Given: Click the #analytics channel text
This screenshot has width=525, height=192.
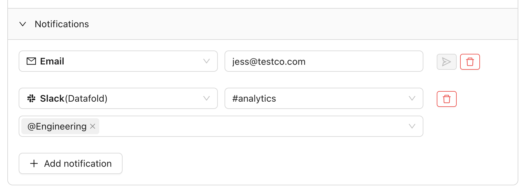Looking at the screenshot, I should [254, 99].
